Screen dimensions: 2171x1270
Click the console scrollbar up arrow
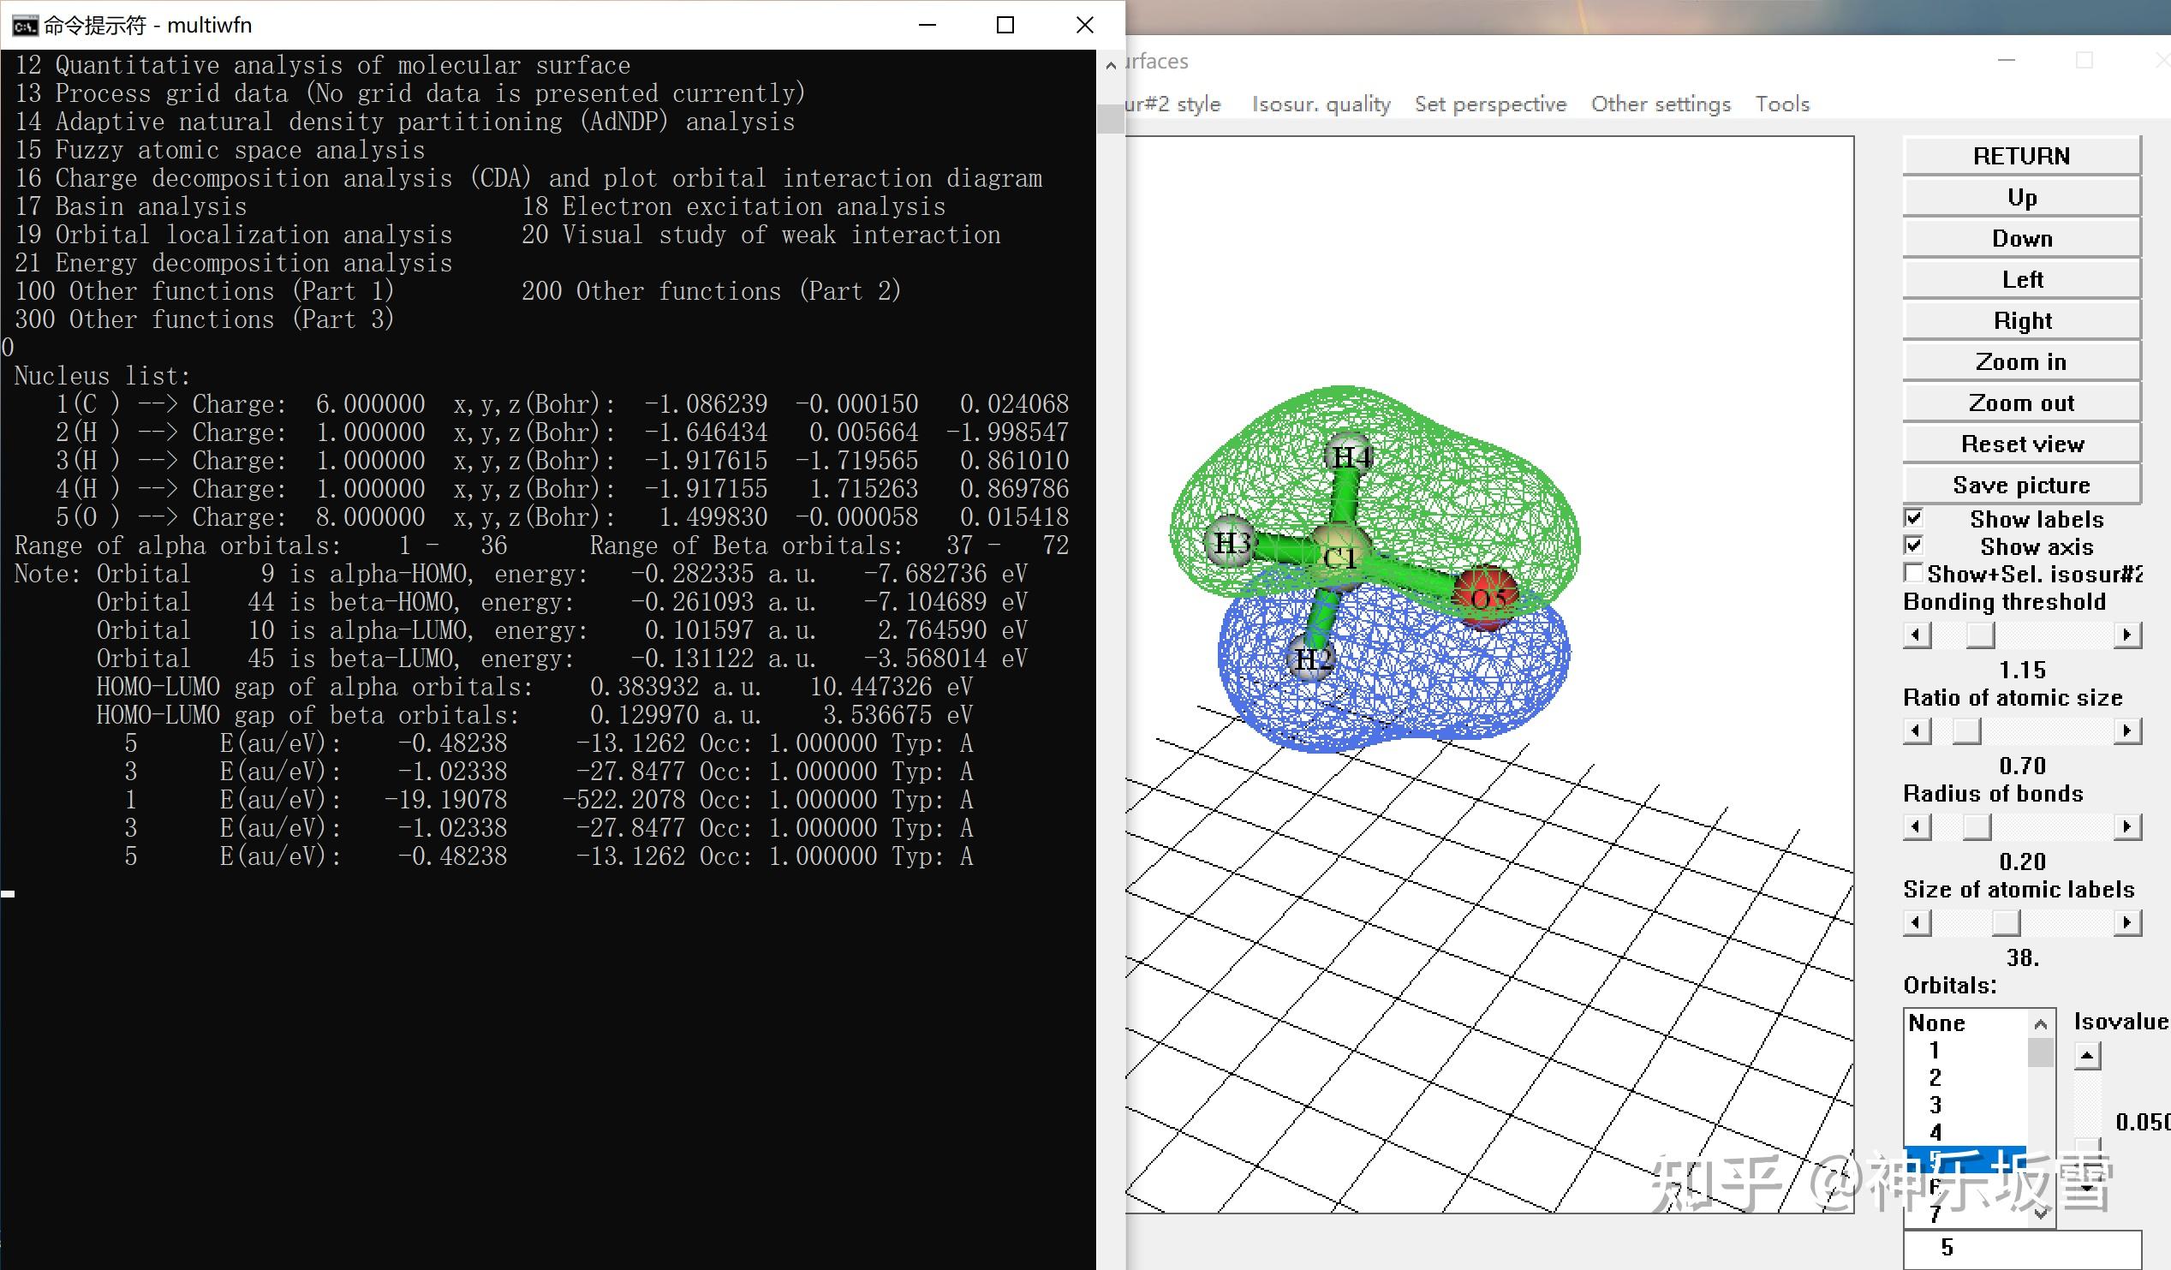tap(1111, 64)
